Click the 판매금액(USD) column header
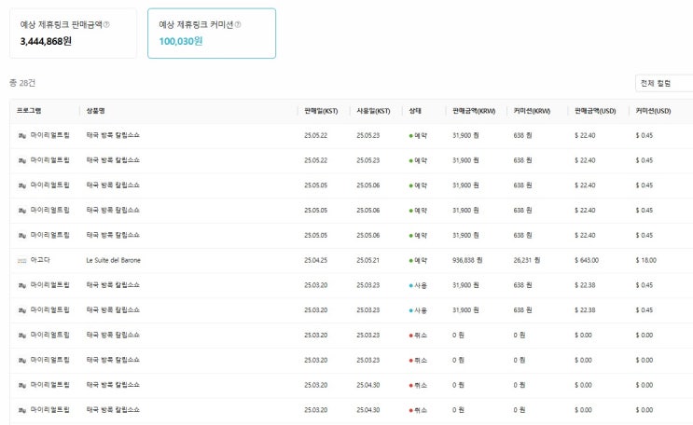Viewport: 693px width, 425px height. click(x=595, y=111)
